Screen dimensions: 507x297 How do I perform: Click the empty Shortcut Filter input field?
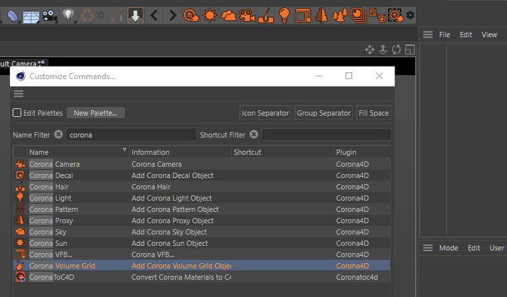point(326,135)
